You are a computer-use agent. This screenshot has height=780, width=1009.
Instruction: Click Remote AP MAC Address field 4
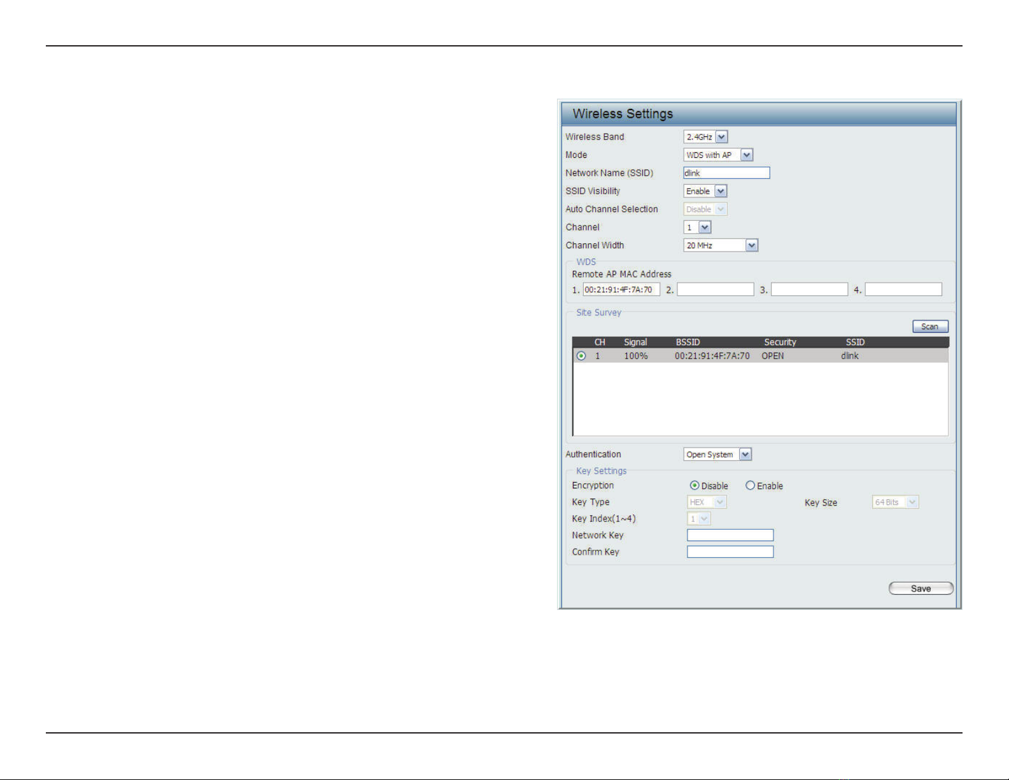pyautogui.click(x=903, y=290)
